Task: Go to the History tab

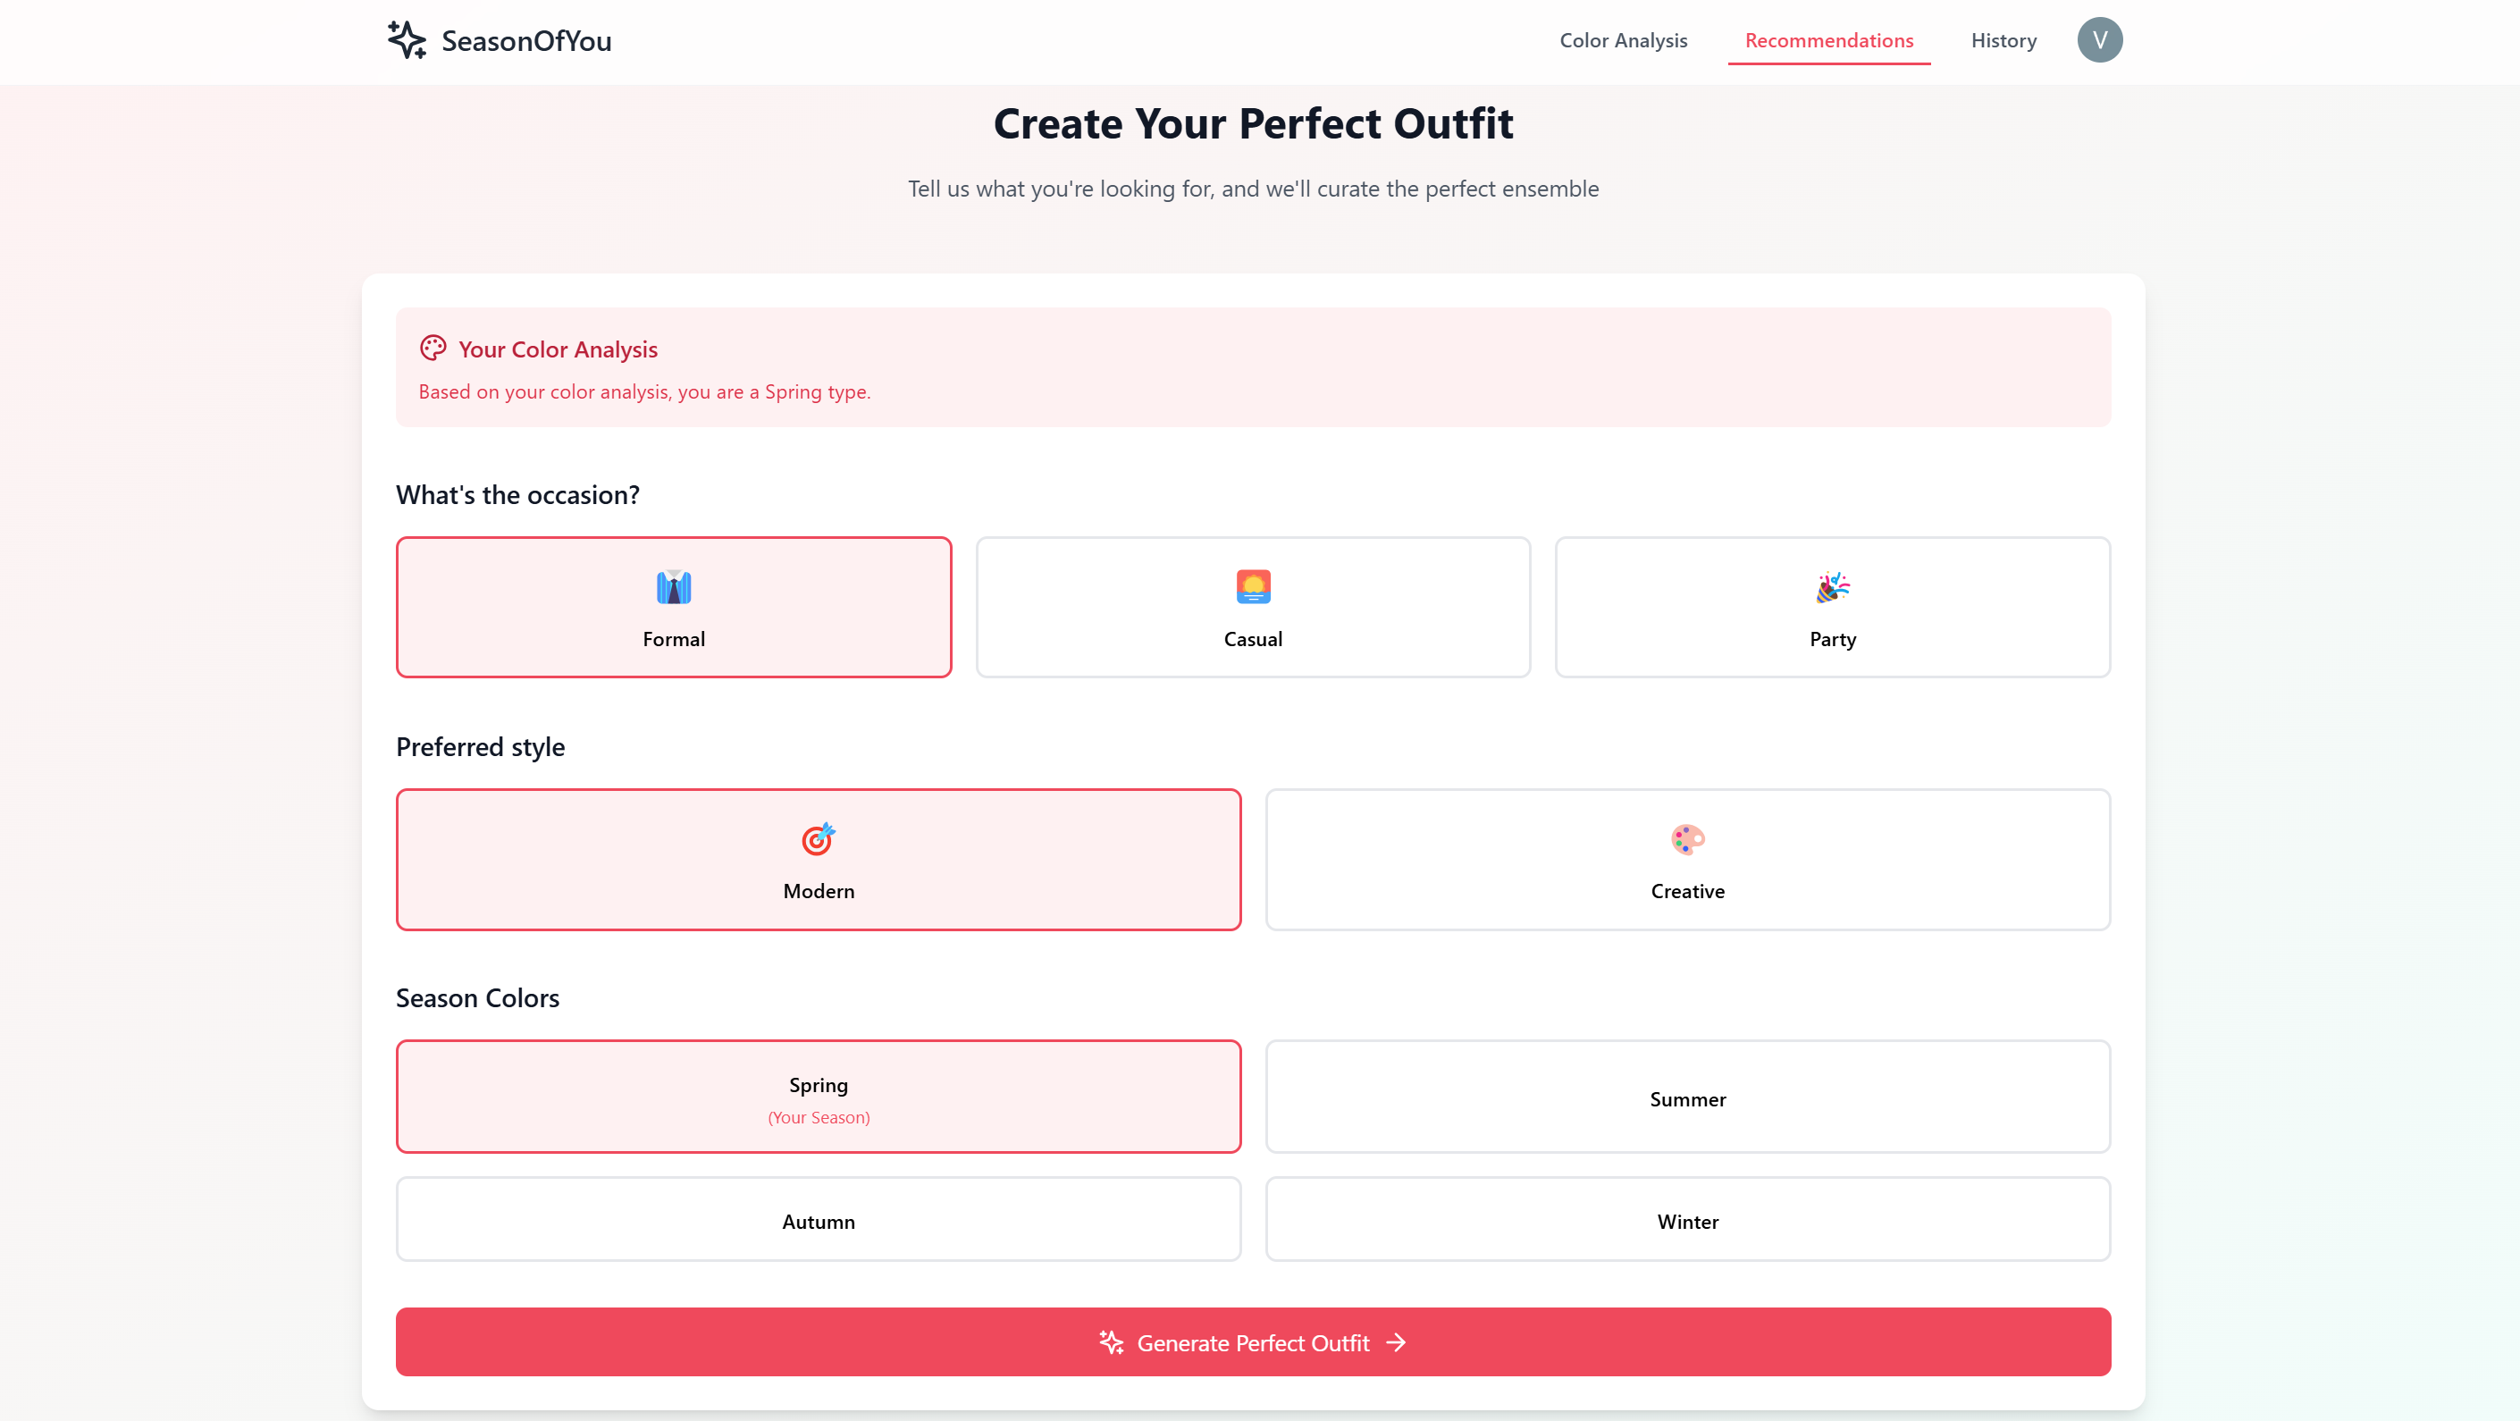Action: (x=2003, y=40)
